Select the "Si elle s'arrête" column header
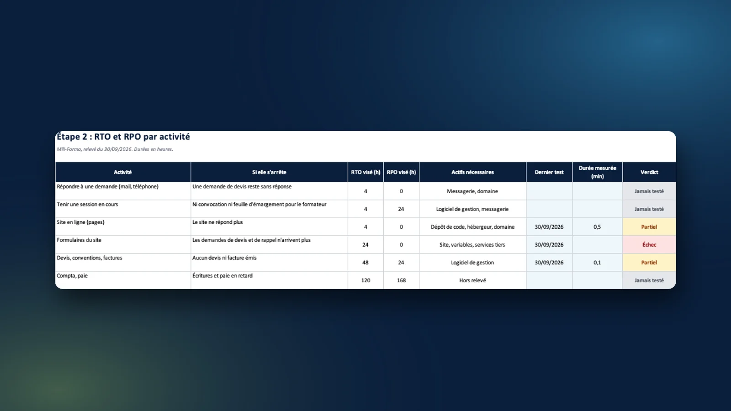This screenshot has width=731, height=411. (269, 172)
